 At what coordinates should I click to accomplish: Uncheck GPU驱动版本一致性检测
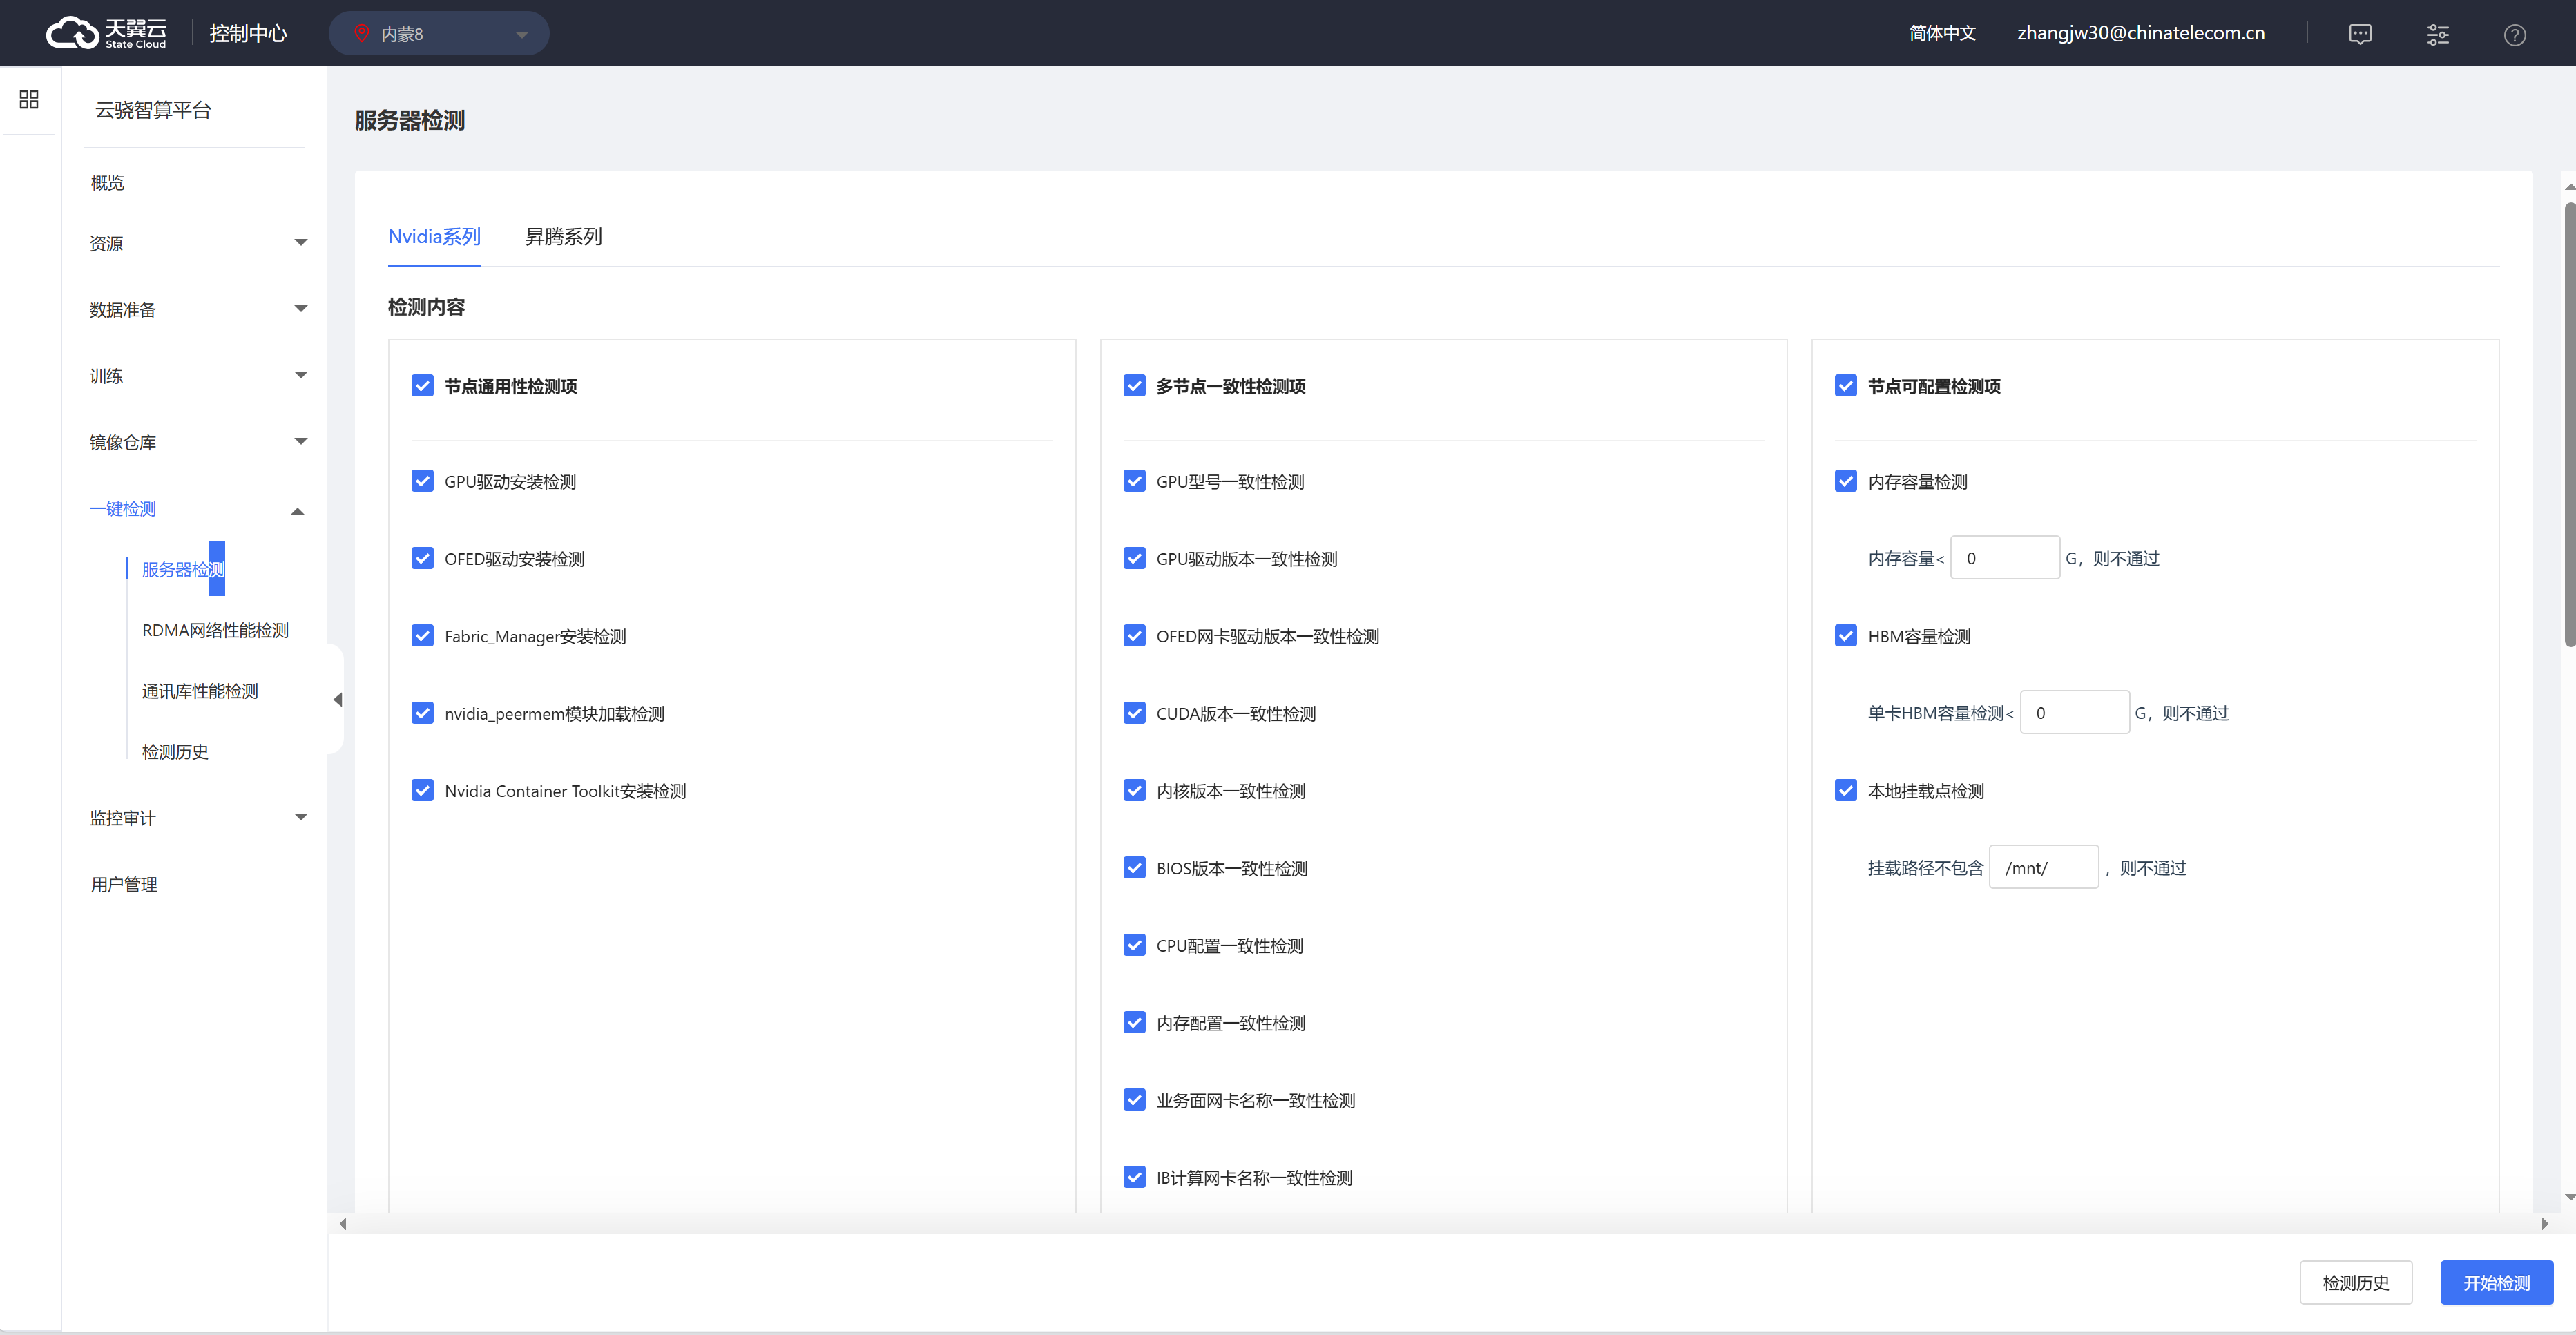pyautogui.click(x=1134, y=558)
